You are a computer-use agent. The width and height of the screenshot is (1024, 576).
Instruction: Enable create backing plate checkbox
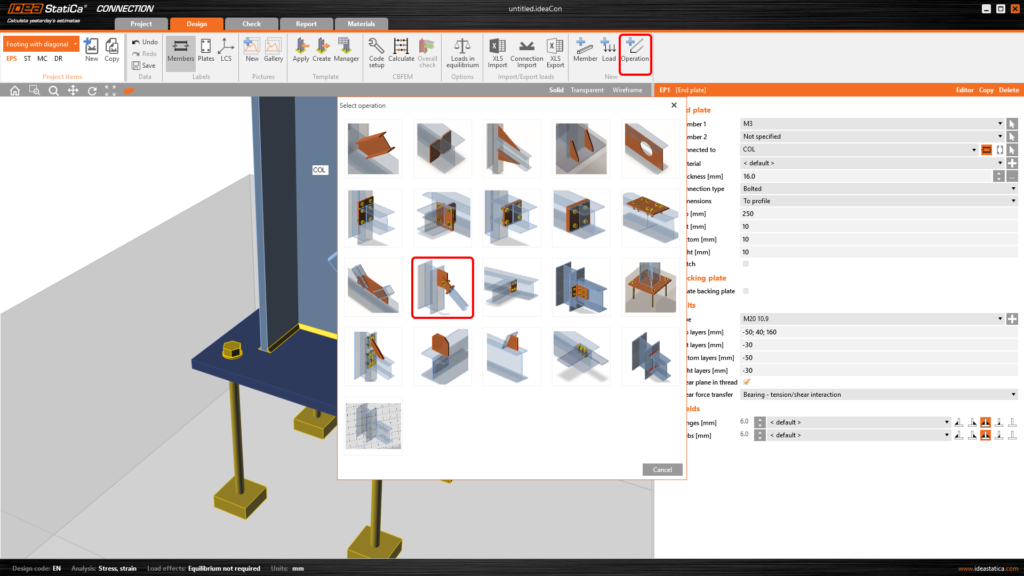click(x=746, y=291)
